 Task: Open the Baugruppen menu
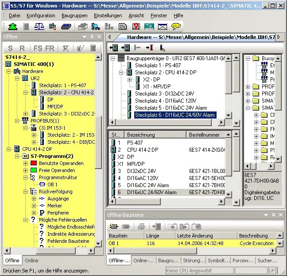(74, 16)
